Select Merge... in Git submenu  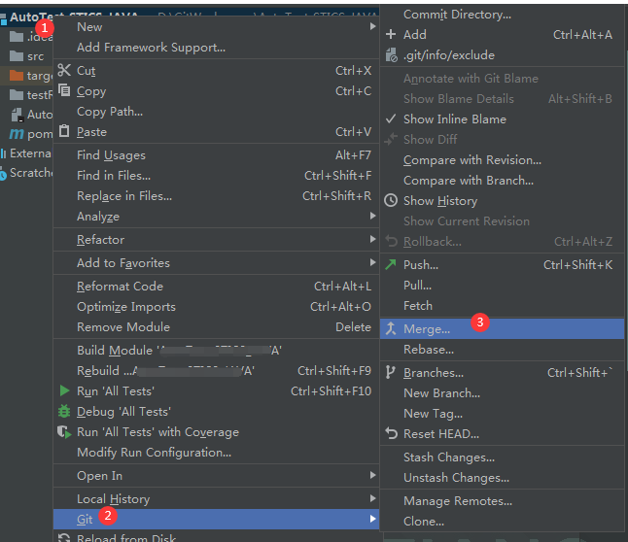[x=428, y=329]
